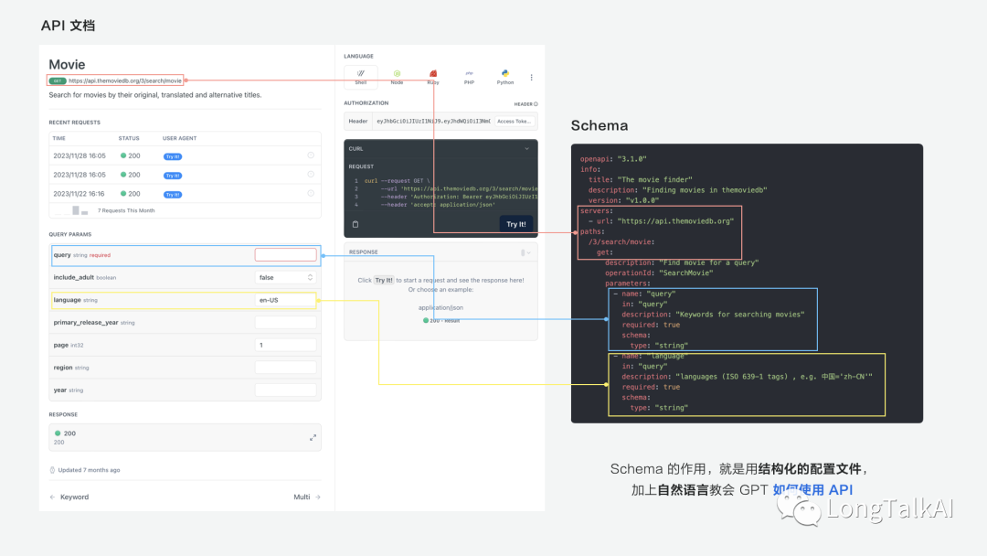Click the title "The movie finder" line
987x556 pixels.
click(640, 179)
